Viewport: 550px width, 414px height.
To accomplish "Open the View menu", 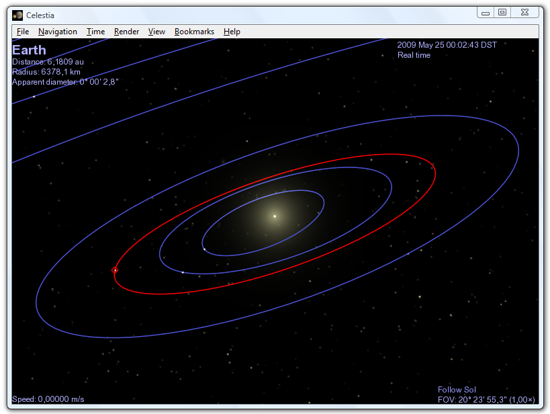I will pyautogui.click(x=156, y=32).
